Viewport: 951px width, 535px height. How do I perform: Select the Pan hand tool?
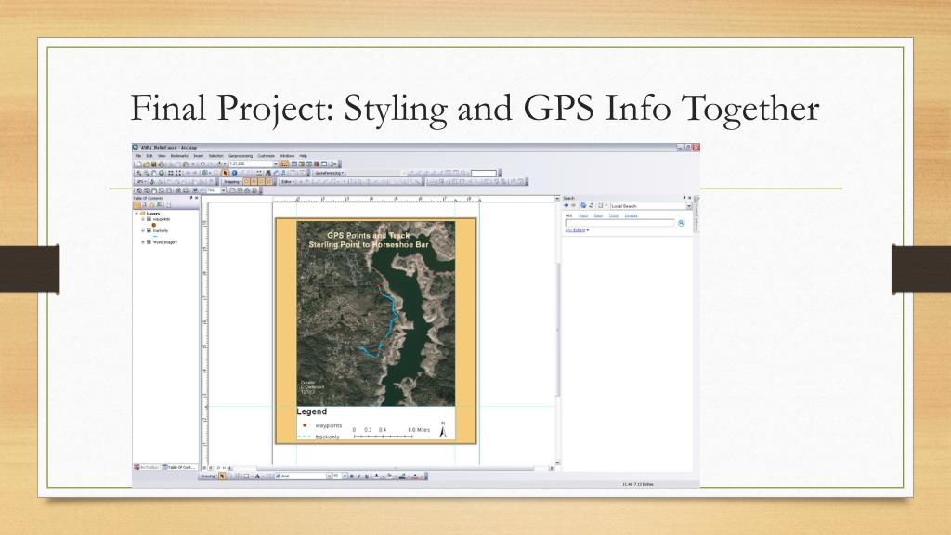(154, 173)
